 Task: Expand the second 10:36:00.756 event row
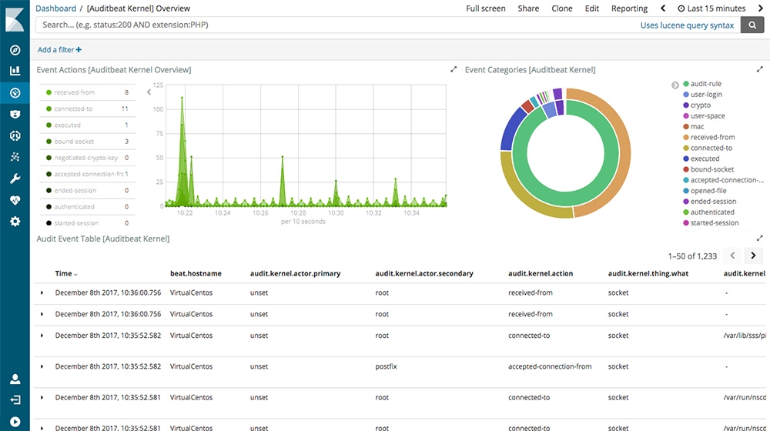42,314
